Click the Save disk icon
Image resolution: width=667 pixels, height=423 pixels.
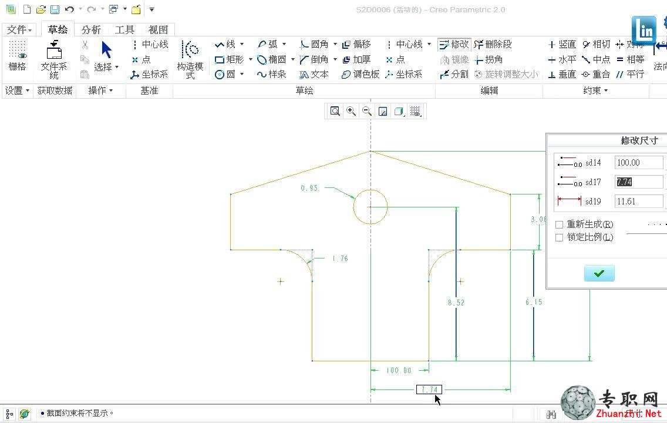(x=55, y=9)
